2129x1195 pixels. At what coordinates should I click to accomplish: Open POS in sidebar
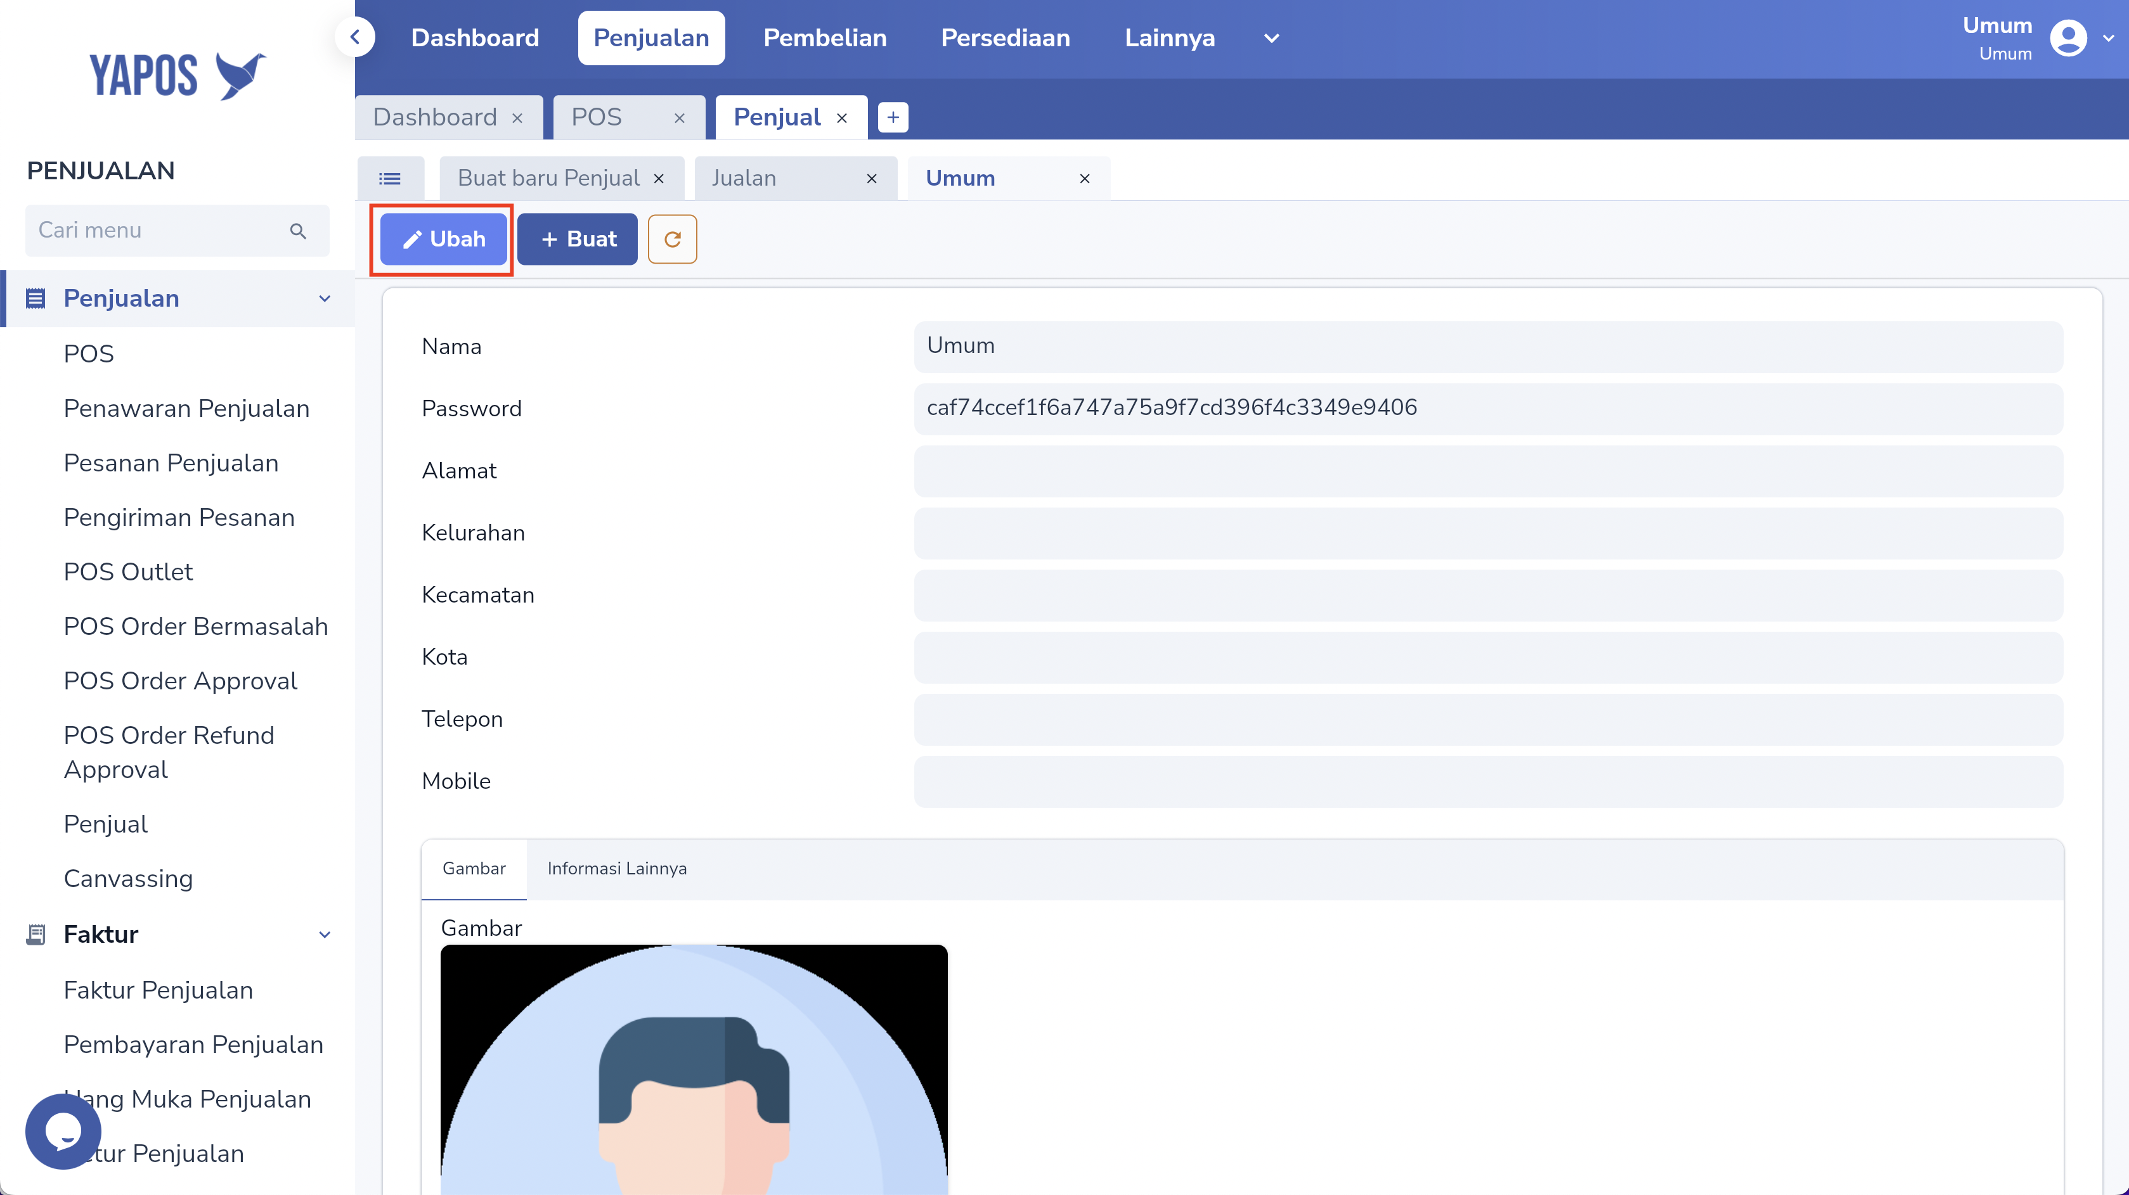88,354
